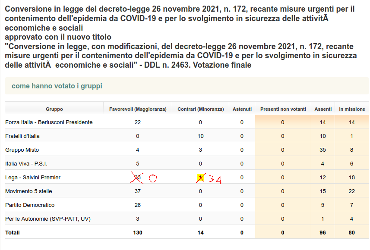The image size is (370, 250).
Task: Click the Fratelli d'Italia row label
Action: pos(22,136)
